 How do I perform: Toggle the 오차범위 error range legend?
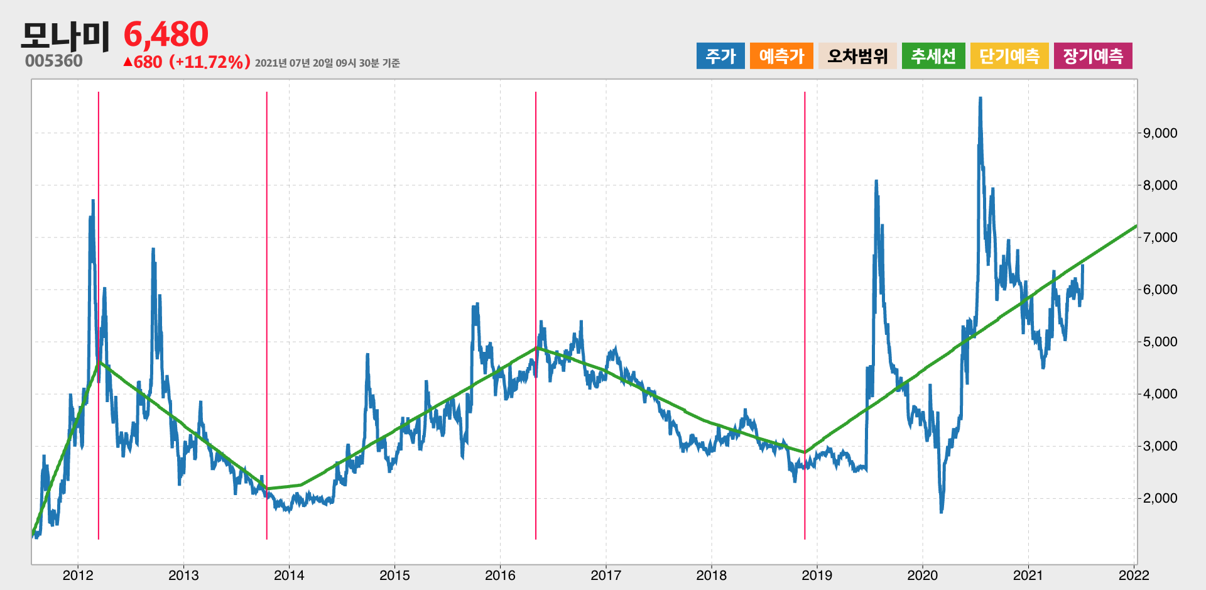click(x=857, y=56)
